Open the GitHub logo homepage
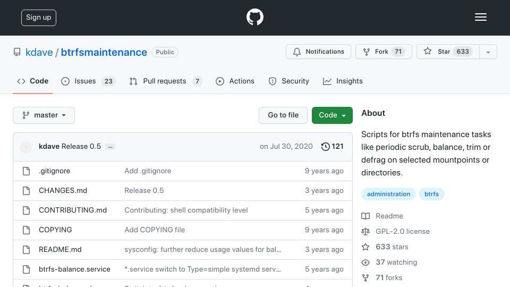Viewport: 510px width, 287px height. 254,17
